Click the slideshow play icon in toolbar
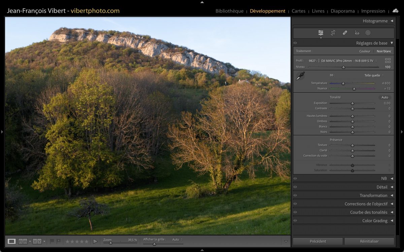 95,241
